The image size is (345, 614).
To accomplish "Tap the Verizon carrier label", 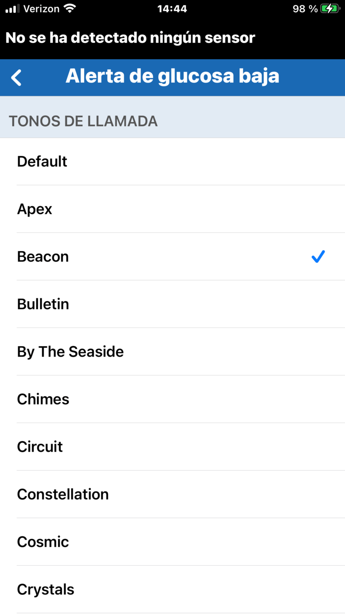I will coord(41,9).
